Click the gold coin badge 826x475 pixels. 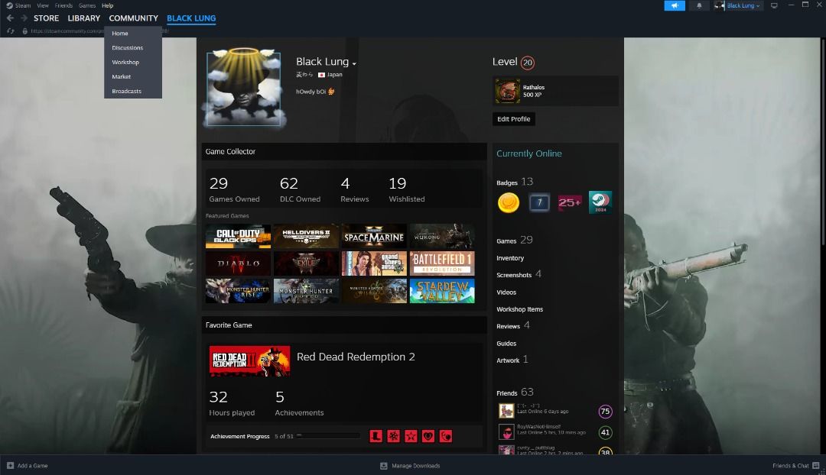[x=509, y=202]
